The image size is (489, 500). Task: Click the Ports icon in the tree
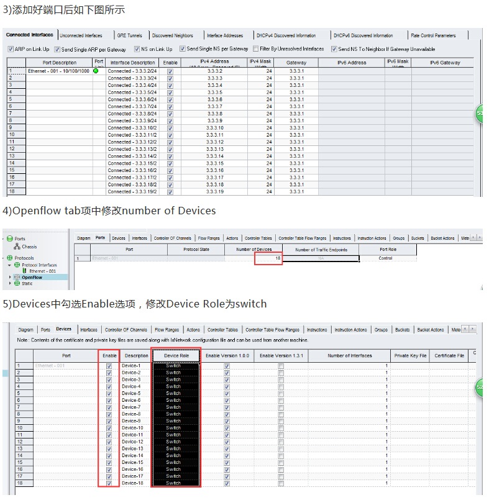point(10,239)
